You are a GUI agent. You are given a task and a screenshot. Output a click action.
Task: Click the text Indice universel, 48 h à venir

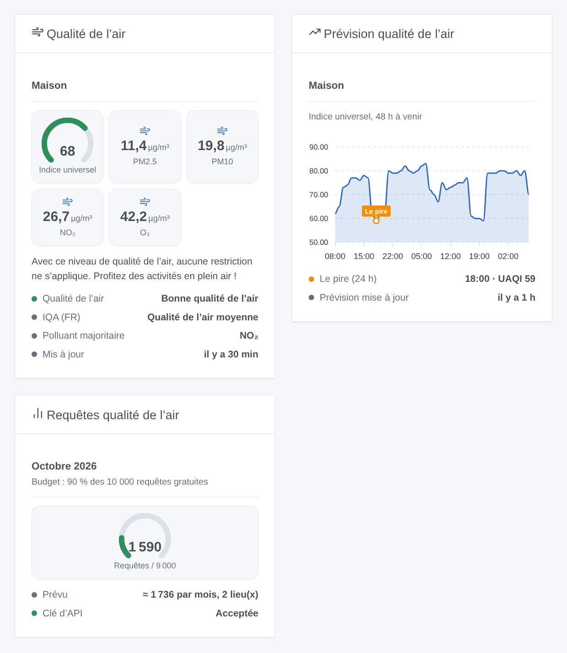pos(365,117)
